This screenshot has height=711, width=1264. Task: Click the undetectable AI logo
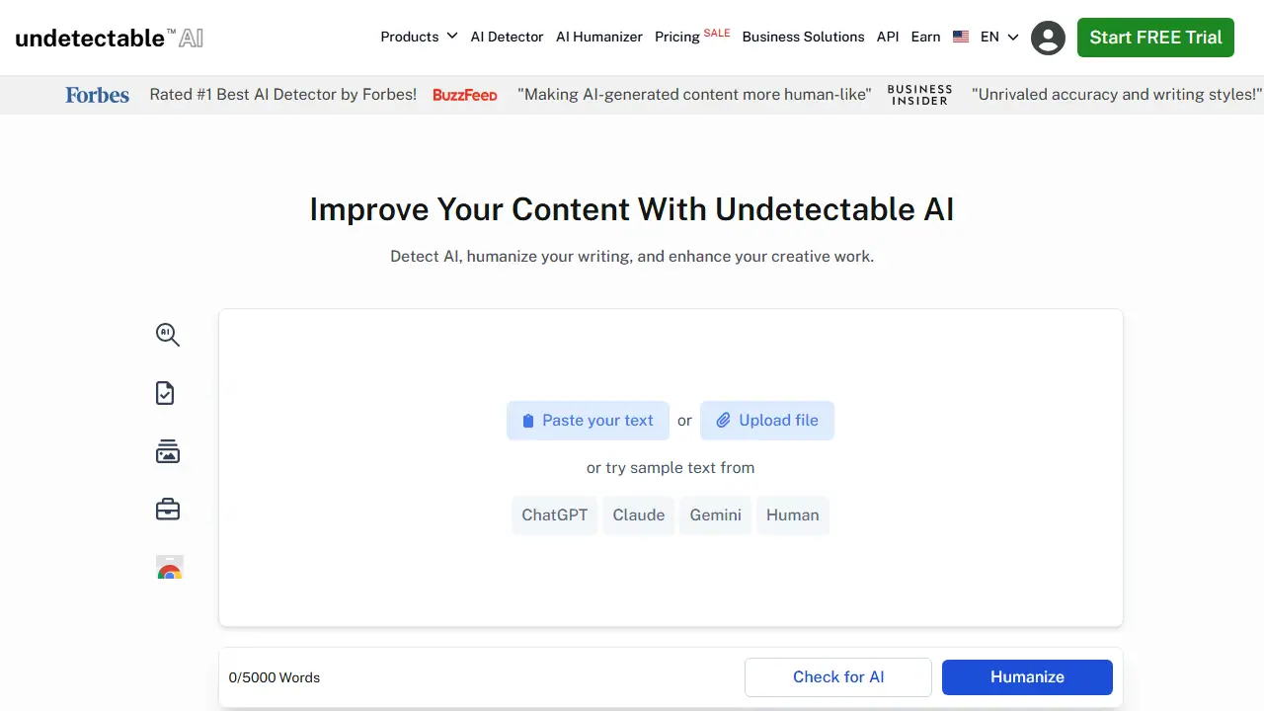(110, 38)
